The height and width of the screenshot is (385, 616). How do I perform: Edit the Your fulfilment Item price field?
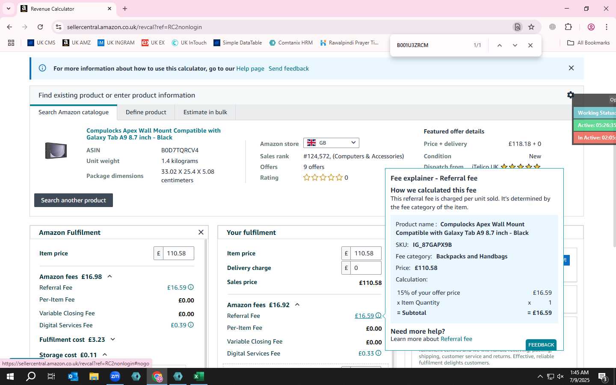[366, 253]
